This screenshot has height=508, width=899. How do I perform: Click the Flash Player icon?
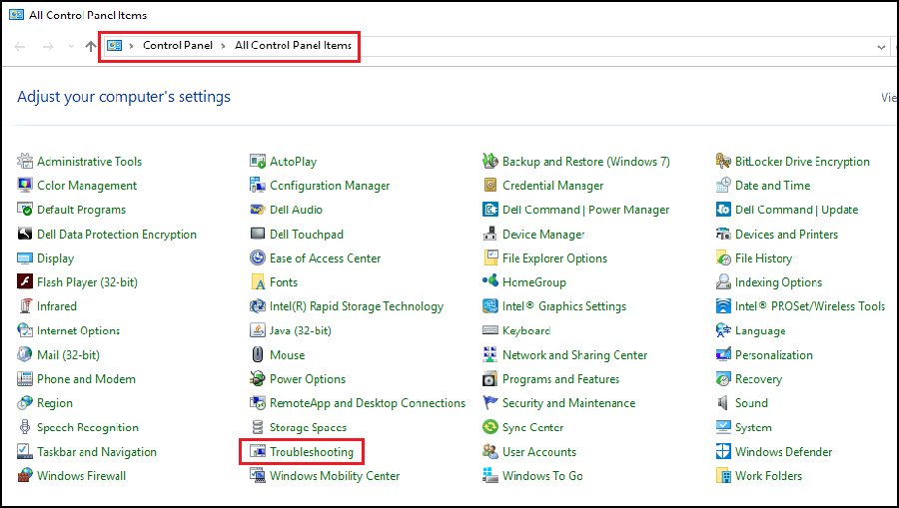(x=26, y=282)
